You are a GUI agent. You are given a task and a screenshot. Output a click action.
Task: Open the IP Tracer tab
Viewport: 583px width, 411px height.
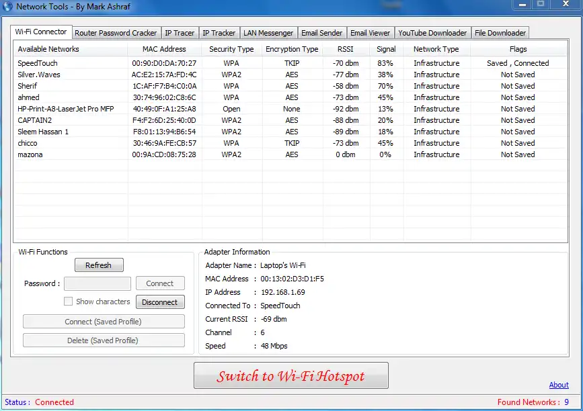[x=180, y=33]
